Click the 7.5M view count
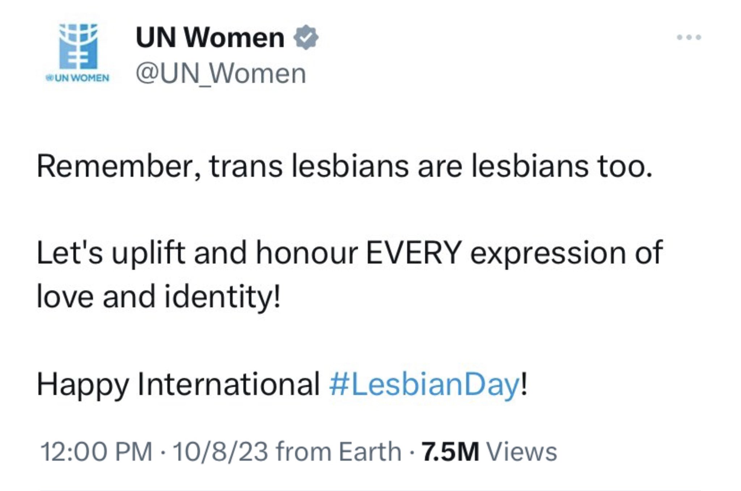 point(450,452)
